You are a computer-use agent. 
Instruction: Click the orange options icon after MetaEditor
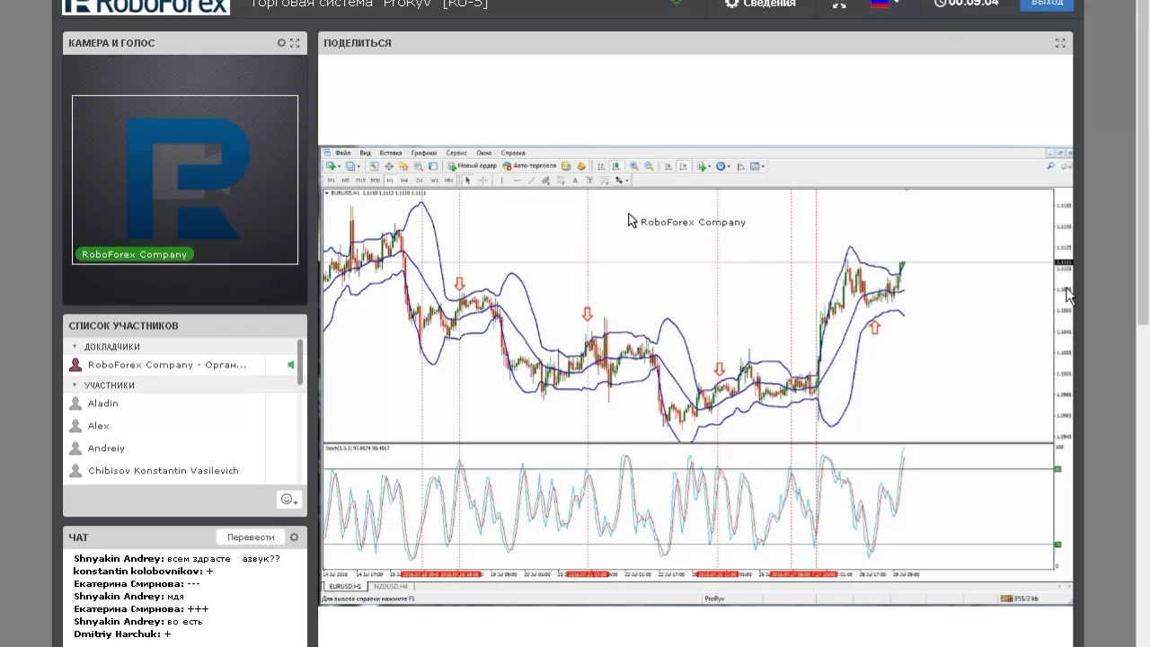[581, 166]
